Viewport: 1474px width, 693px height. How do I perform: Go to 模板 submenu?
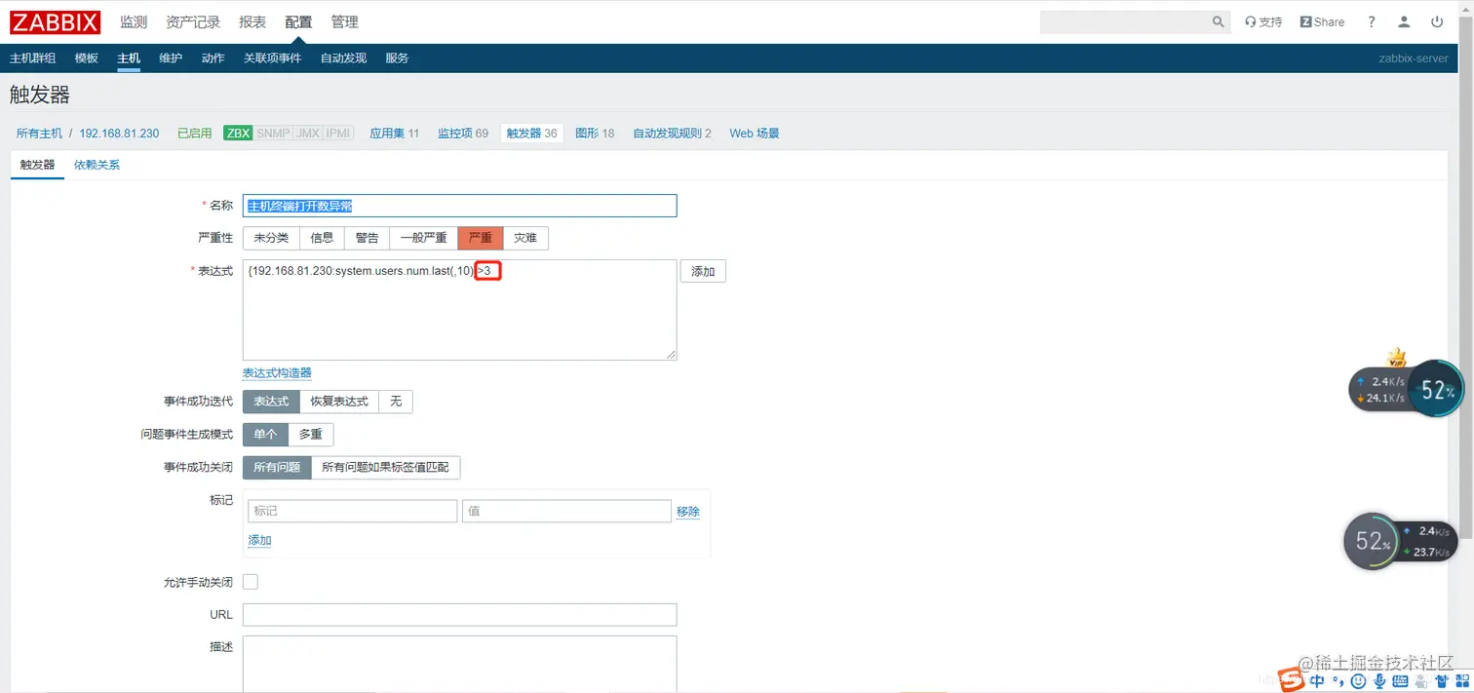tap(87, 58)
